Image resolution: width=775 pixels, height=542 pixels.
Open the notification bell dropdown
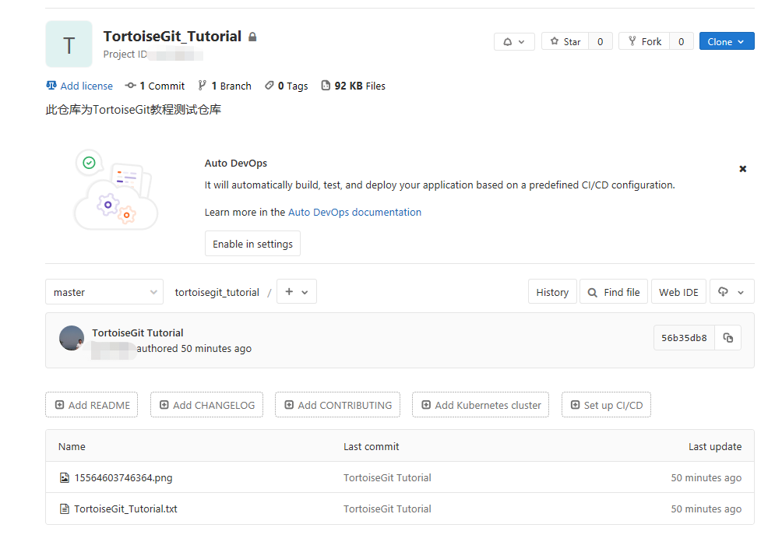[x=513, y=41]
